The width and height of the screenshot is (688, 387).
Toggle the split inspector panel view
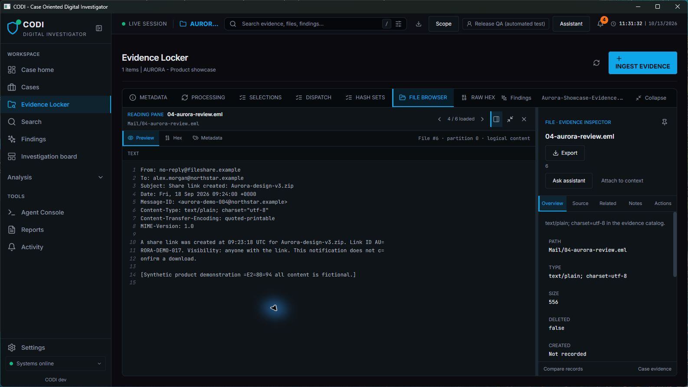tap(496, 119)
